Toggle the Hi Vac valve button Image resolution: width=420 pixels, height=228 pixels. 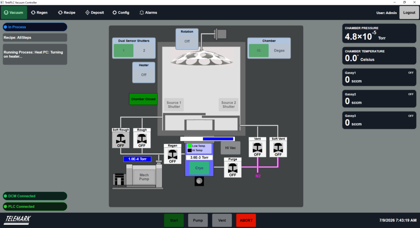pyautogui.click(x=231, y=148)
